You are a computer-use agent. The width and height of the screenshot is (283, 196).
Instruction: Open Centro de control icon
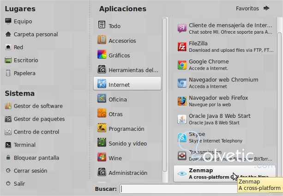coord(8,132)
